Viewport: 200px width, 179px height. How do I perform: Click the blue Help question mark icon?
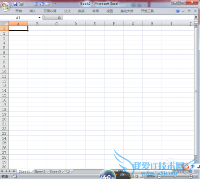tap(178, 11)
